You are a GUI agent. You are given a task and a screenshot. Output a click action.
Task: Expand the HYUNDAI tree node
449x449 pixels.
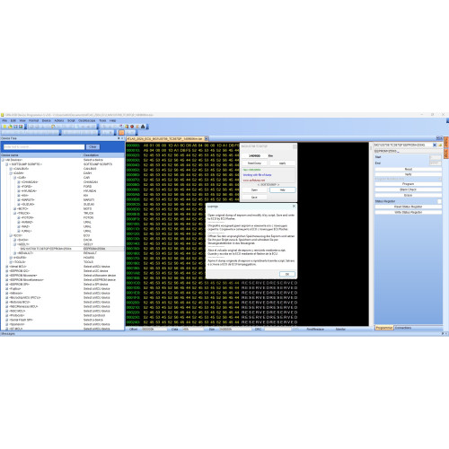click(19, 191)
